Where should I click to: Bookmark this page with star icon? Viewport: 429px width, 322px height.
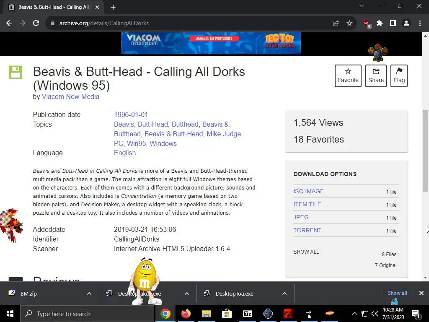point(349,23)
